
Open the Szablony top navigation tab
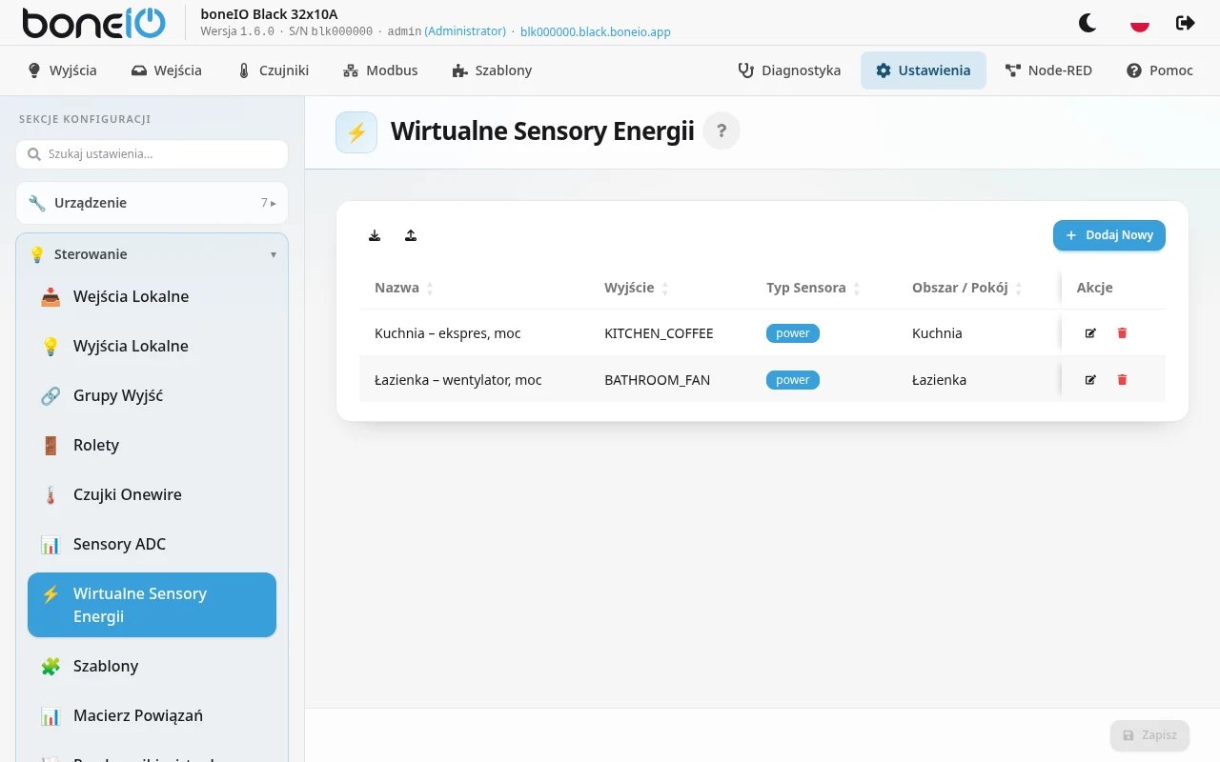tap(492, 70)
